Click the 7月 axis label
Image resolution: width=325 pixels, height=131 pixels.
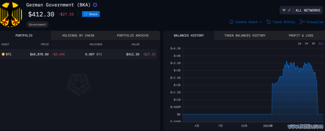click(221, 126)
